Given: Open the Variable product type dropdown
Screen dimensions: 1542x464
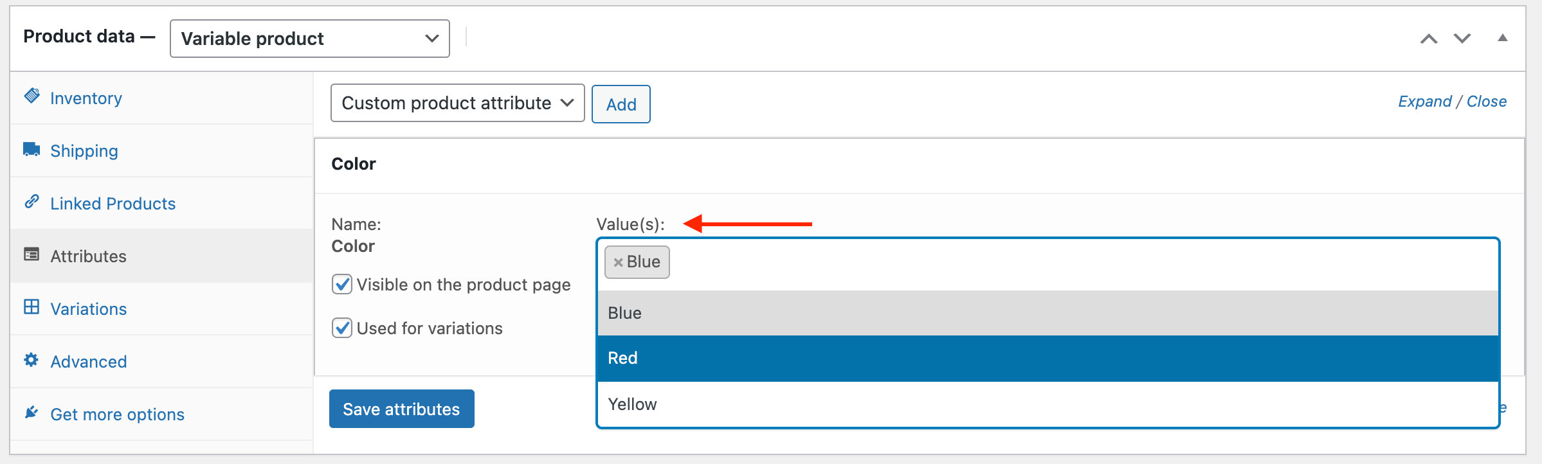Looking at the screenshot, I should coord(309,39).
